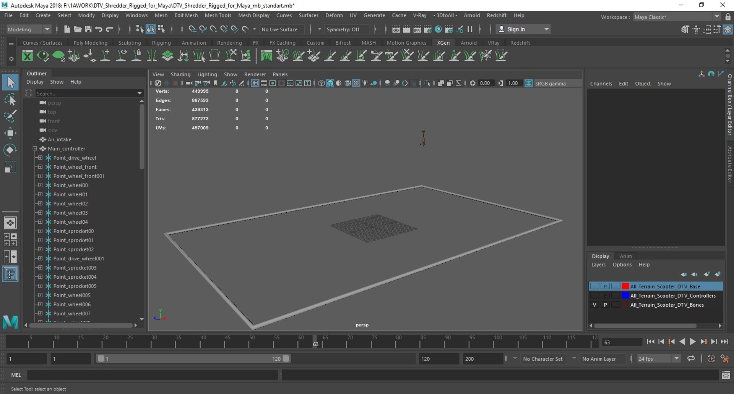The width and height of the screenshot is (734, 394).
Task: Click the current frame 63 input field
Action: click(x=622, y=342)
